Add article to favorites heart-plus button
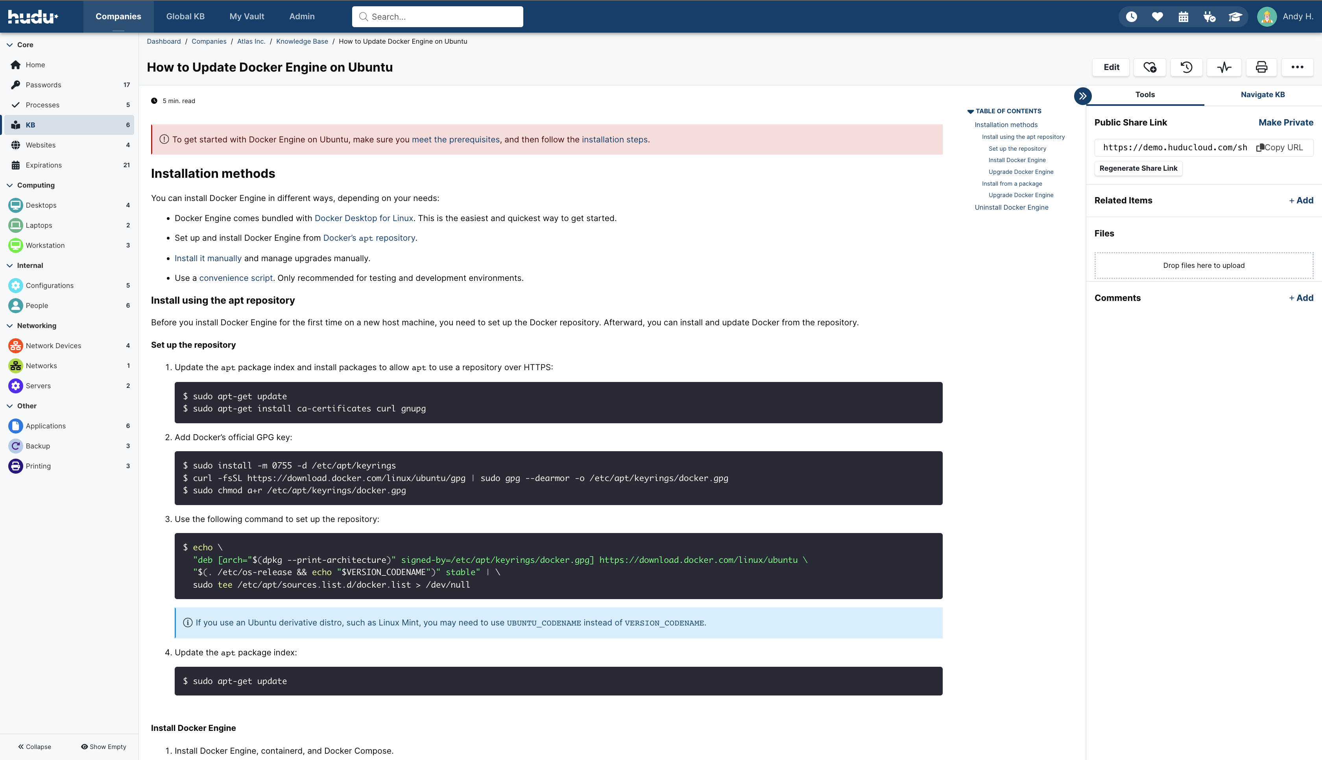 [x=1150, y=67]
